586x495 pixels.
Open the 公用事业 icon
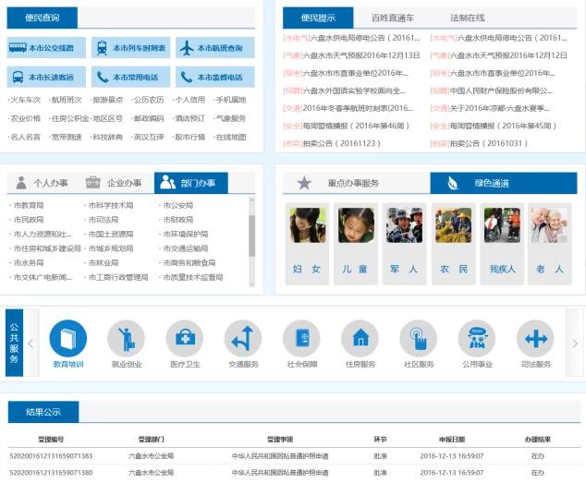coord(477,339)
